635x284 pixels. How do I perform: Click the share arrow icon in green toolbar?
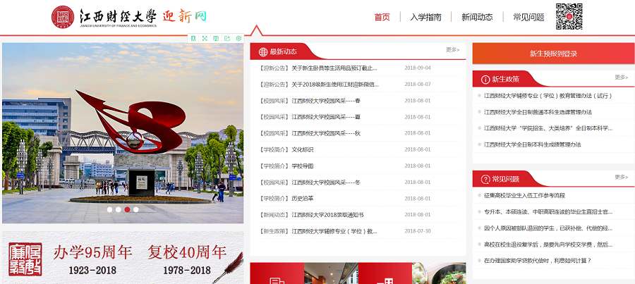point(227,38)
